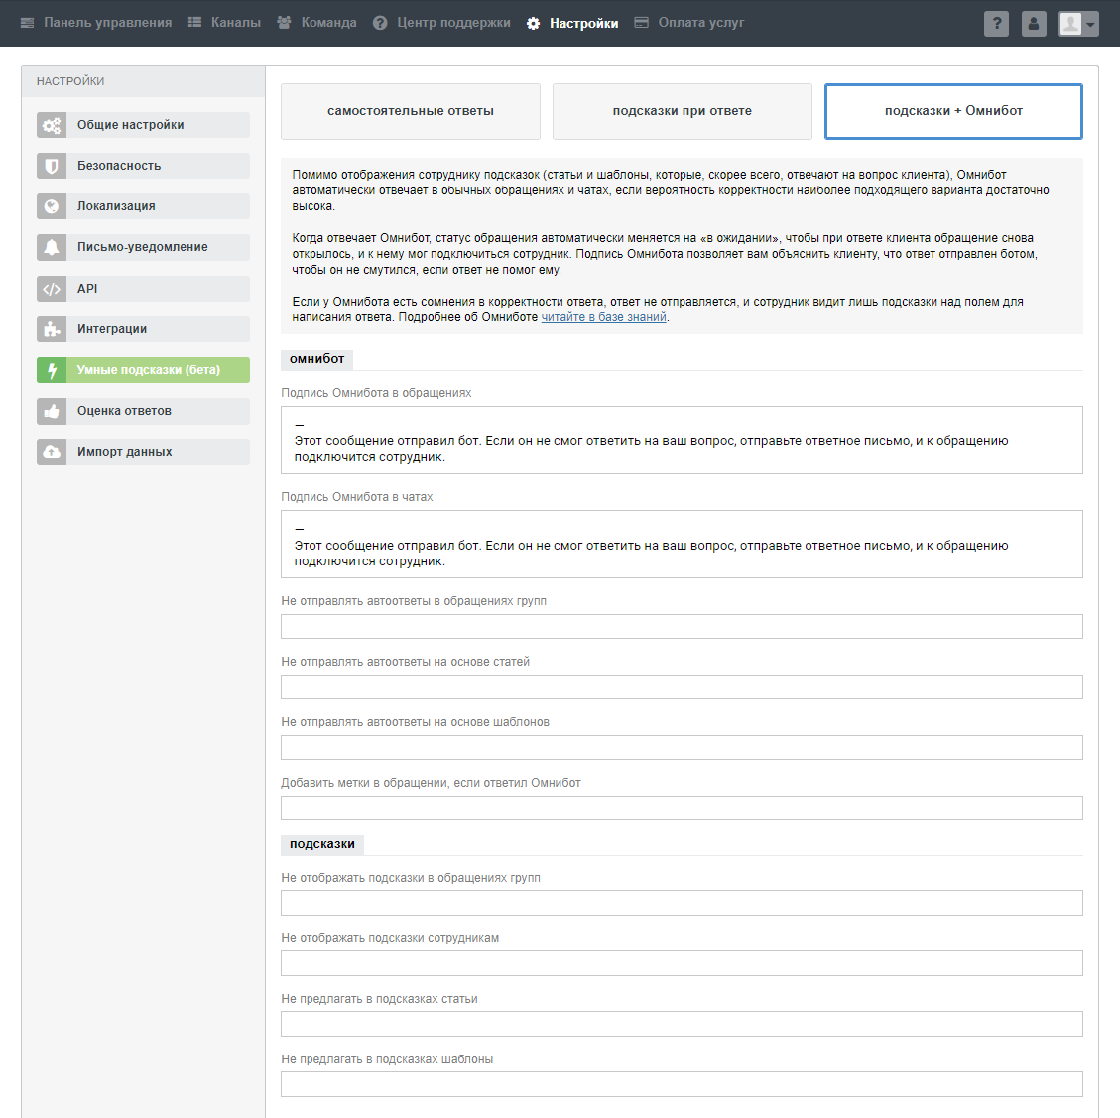The width and height of the screenshot is (1120, 1118).
Task: Focus Не отправлять автоответы на основе шаблонов field
Action: tap(683, 748)
